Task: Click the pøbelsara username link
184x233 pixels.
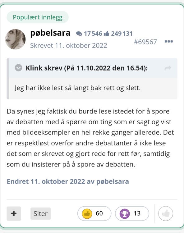Action: (x=50, y=33)
